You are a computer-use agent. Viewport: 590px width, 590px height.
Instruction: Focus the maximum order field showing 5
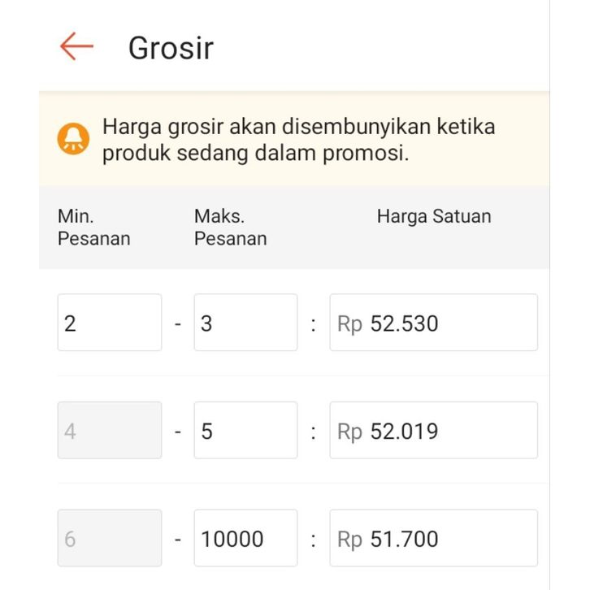click(245, 430)
